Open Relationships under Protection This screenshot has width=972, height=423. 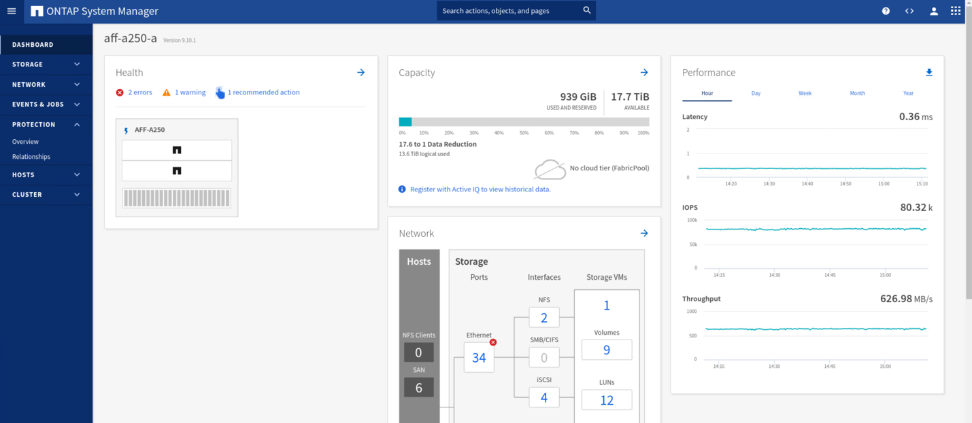pyautogui.click(x=31, y=157)
